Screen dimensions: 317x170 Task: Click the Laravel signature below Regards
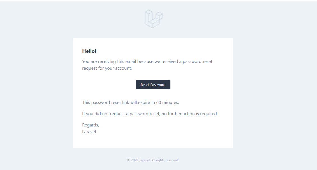coord(89,132)
